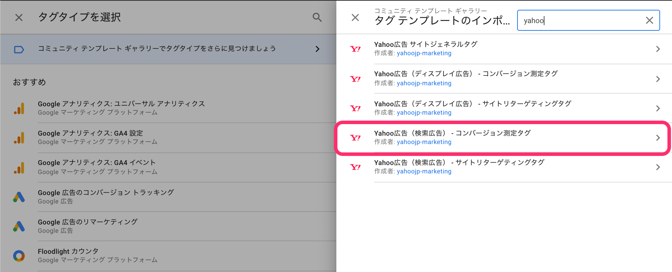This screenshot has width=672, height=272.
Task: Expand display サイトリターゲティングタグ row chevron
Action: pos(658,108)
